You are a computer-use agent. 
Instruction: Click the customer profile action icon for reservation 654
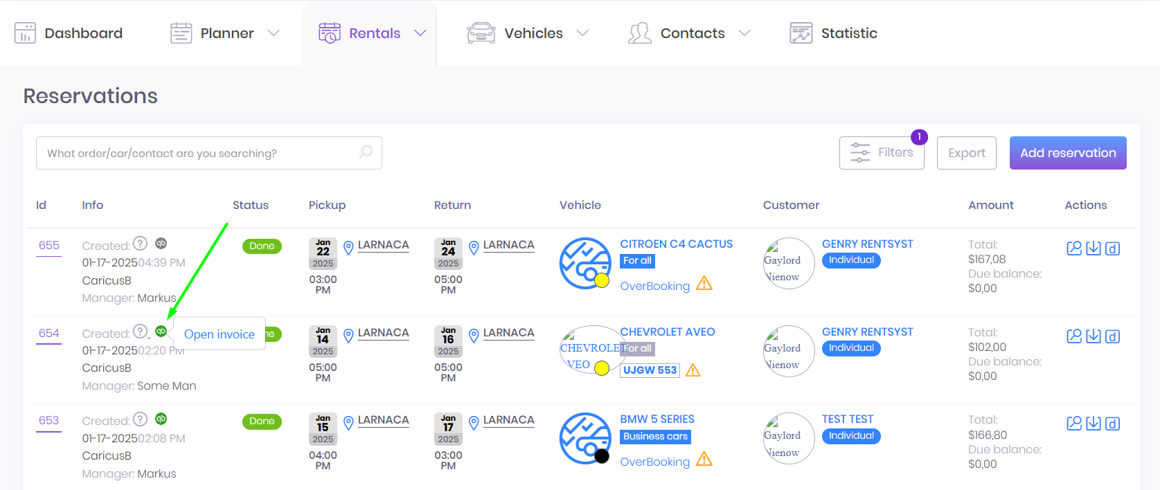[x=1073, y=336]
